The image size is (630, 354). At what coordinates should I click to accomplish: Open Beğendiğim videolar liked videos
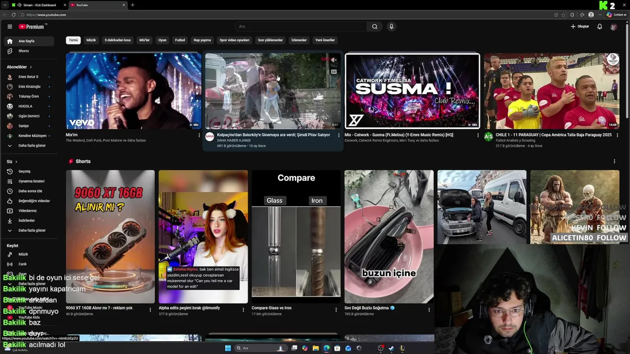pos(29,201)
